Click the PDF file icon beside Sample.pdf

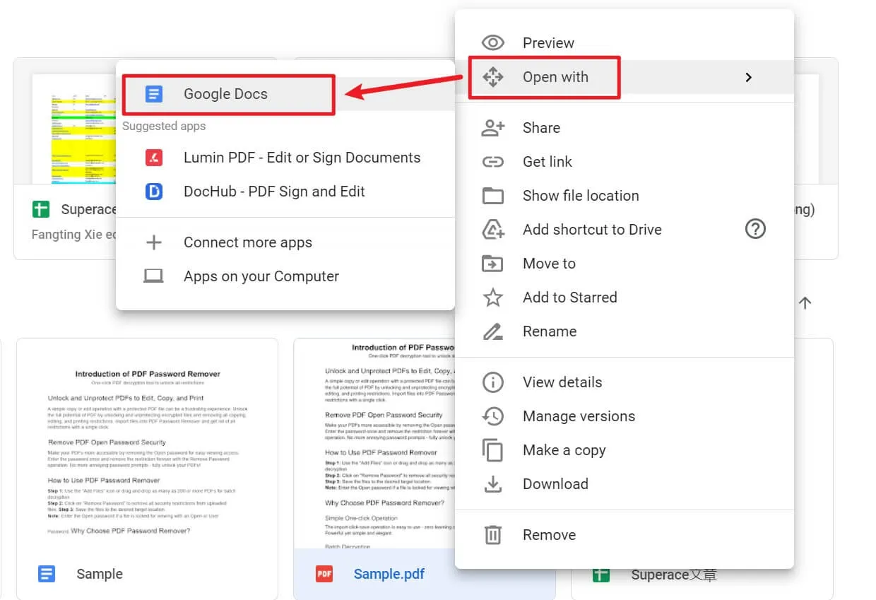[324, 574]
